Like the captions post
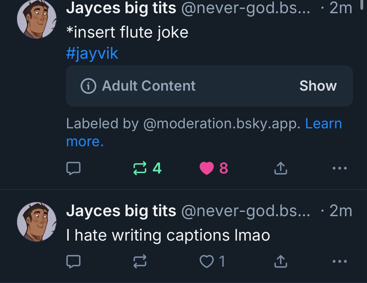 [x=206, y=261]
